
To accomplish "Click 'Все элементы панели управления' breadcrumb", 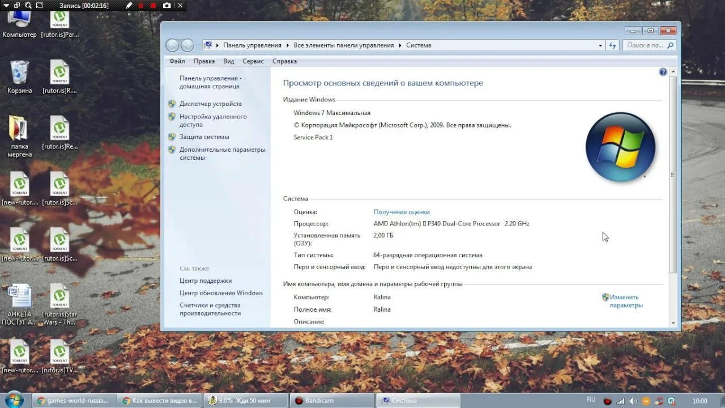I will [x=344, y=45].
